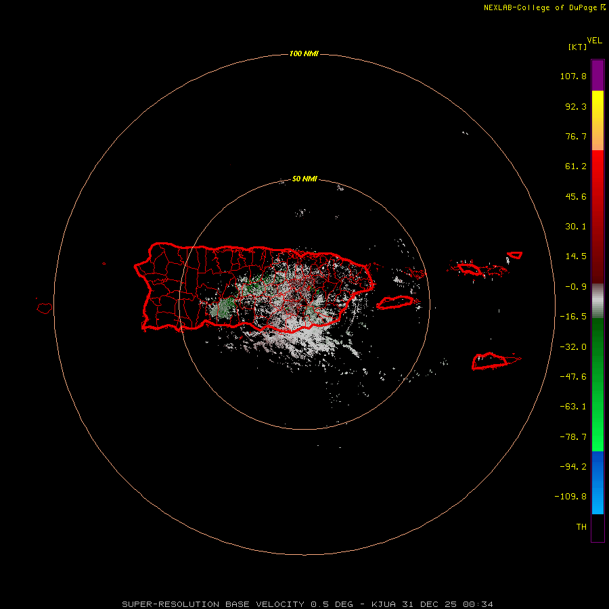Image resolution: width=609 pixels, height=609 pixels.
Task: Click the -16.5 velocity scale value
Action: [573, 317]
